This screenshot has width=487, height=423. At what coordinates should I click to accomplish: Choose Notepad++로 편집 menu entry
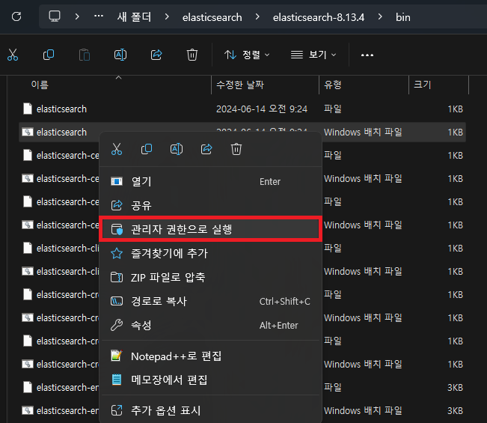coord(210,356)
